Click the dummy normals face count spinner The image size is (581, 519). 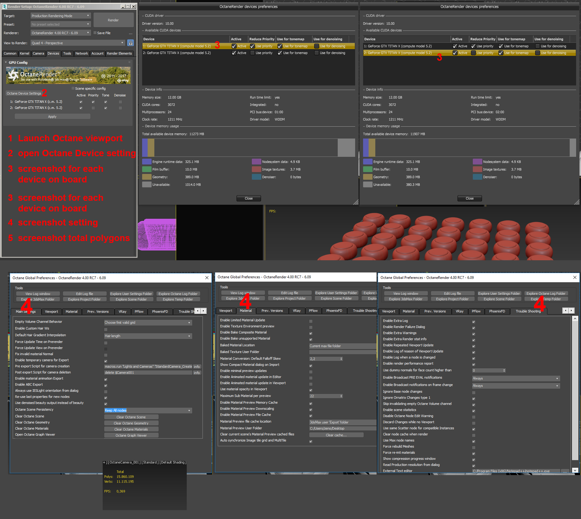(x=504, y=370)
